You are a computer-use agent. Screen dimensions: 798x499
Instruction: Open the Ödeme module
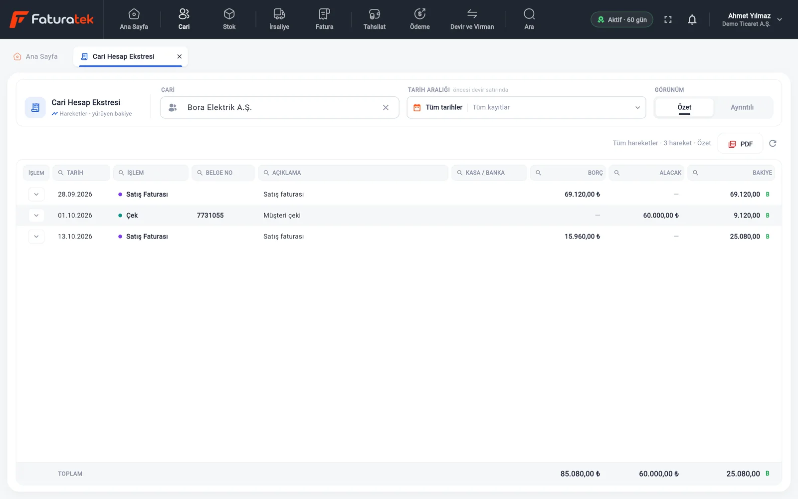pos(420,19)
